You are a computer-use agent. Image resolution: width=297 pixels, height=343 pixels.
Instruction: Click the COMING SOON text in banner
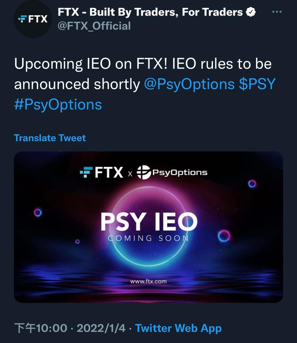click(148, 238)
